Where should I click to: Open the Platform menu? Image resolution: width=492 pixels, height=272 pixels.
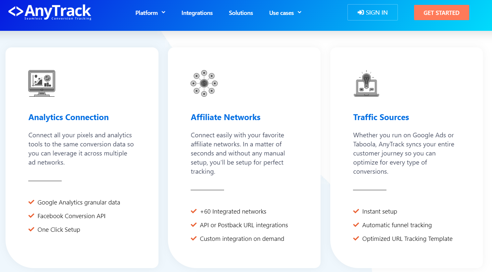point(150,13)
